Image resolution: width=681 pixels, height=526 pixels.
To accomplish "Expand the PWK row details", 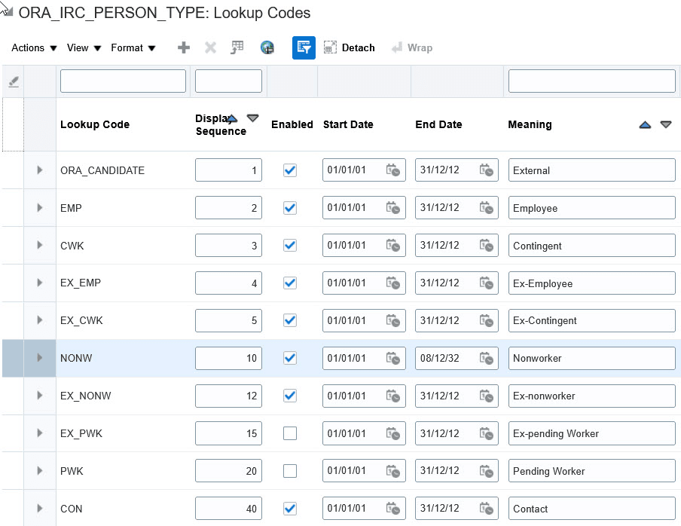I will pyautogui.click(x=39, y=470).
